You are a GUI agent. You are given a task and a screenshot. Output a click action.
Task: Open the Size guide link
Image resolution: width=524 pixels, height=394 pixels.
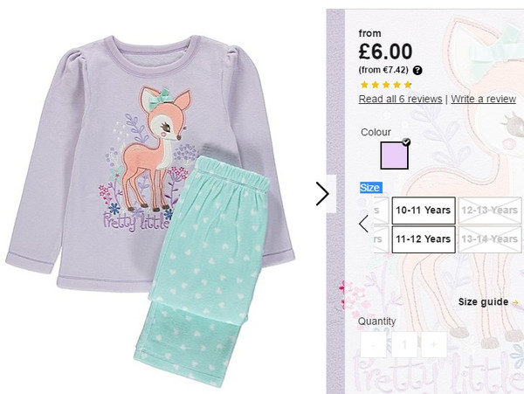[483, 302]
